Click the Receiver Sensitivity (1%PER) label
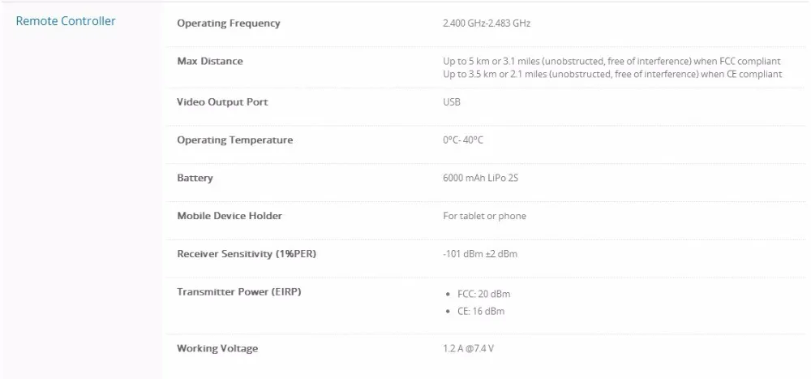 point(246,254)
